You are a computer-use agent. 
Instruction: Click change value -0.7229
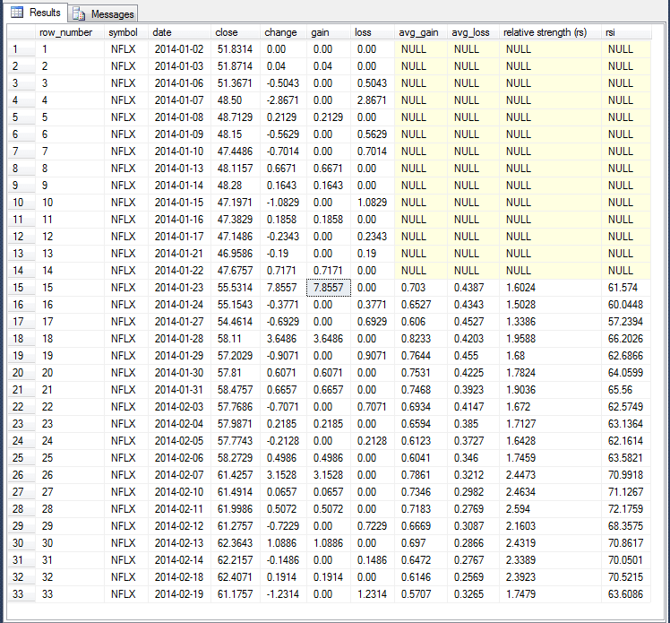283,526
